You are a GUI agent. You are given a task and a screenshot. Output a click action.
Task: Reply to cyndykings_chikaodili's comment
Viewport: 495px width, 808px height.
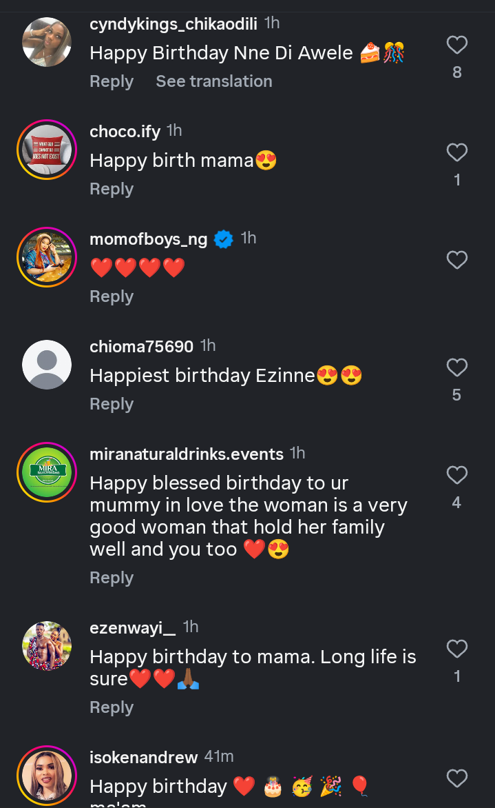[112, 81]
